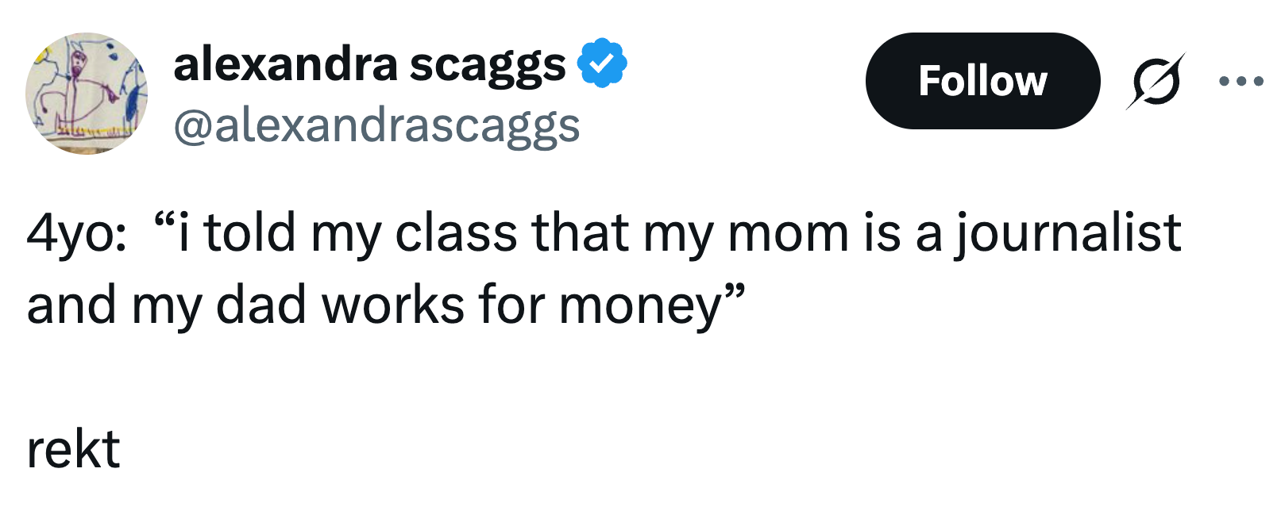Open alexandra scaggs' profile picture
The width and height of the screenshot is (1285, 530).
[x=87, y=94]
